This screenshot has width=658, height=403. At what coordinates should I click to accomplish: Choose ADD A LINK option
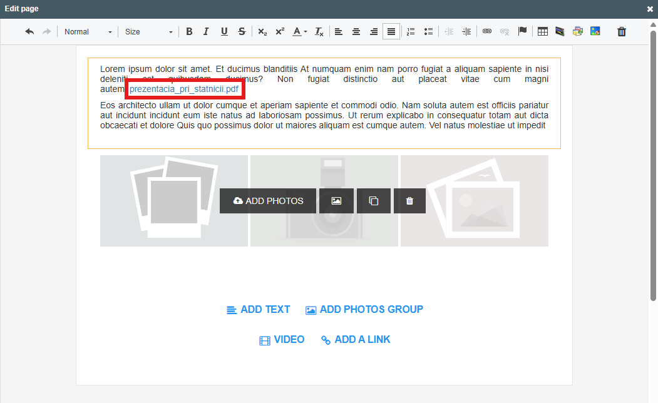pos(356,339)
